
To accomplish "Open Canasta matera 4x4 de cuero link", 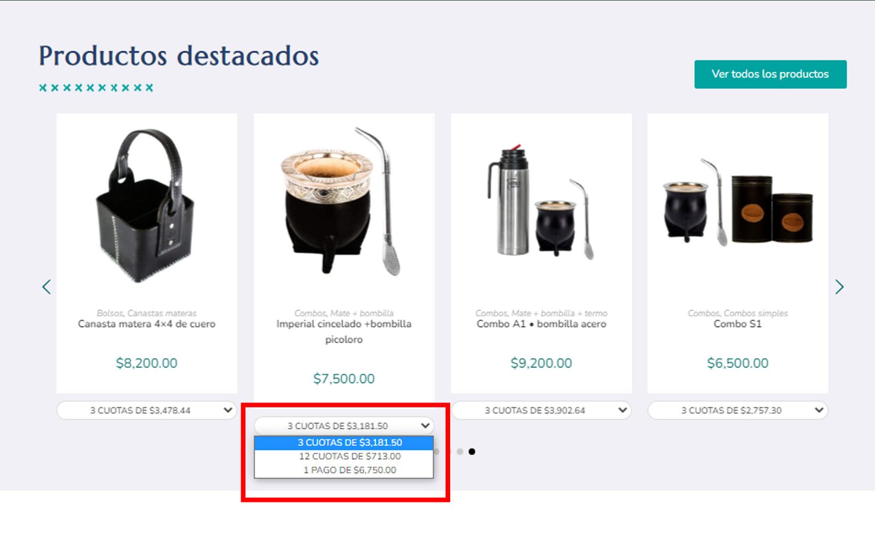I will (x=147, y=324).
